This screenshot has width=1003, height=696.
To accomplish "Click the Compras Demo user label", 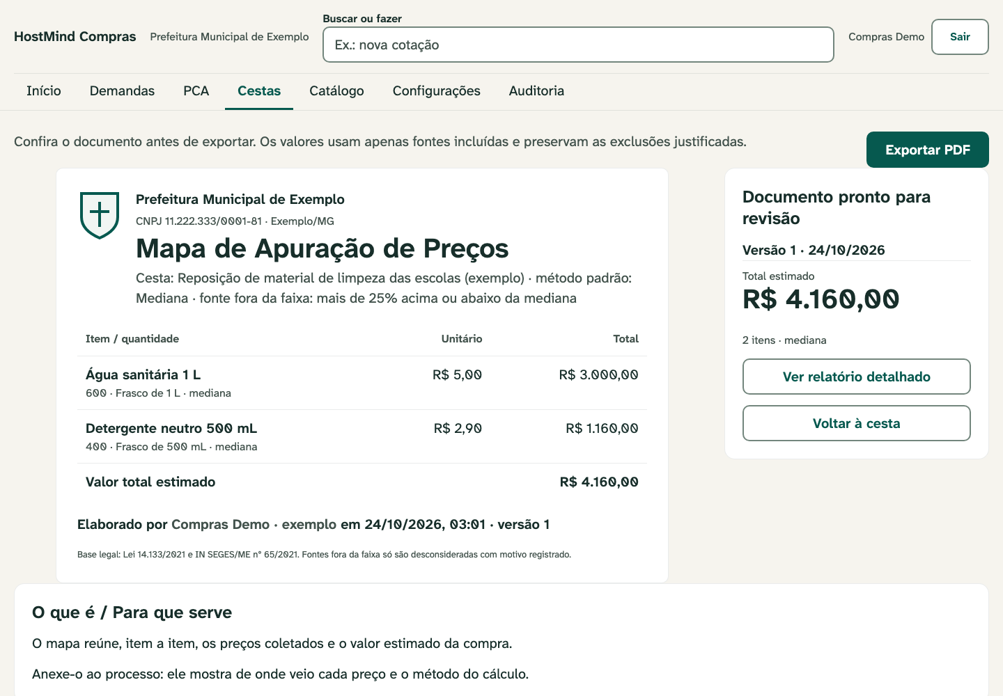I will tap(886, 37).
